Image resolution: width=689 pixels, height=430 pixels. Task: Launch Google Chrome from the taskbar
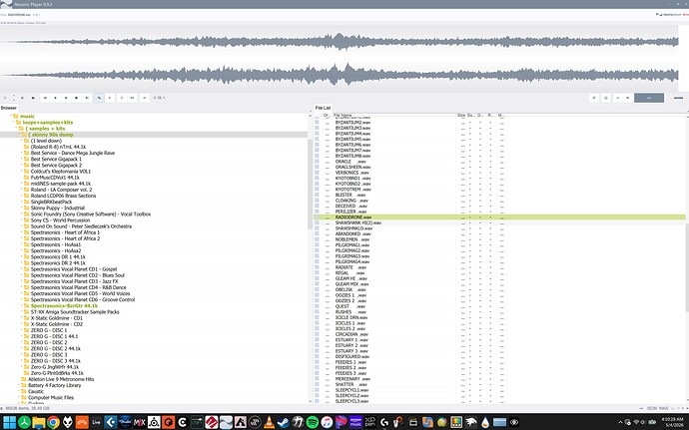pyautogui.click(x=53, y=422)
